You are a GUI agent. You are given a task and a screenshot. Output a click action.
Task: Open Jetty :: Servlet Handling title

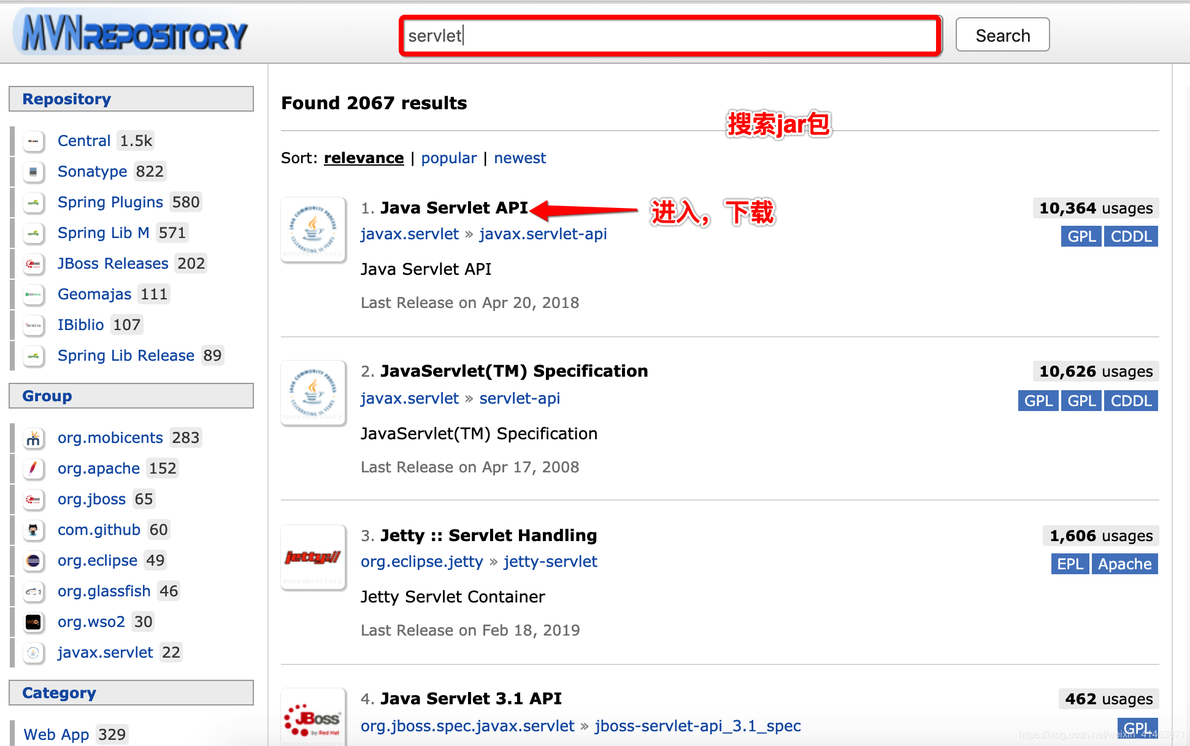488,536
